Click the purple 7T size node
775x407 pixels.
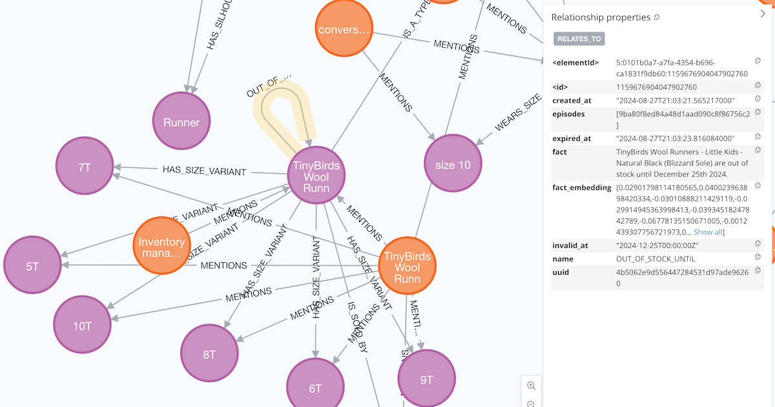coord(85,167)
